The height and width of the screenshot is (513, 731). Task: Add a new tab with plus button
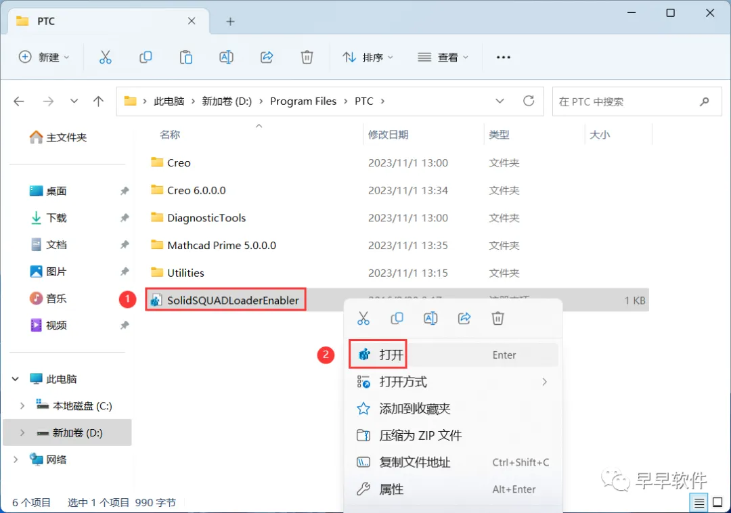pos(230,22)
